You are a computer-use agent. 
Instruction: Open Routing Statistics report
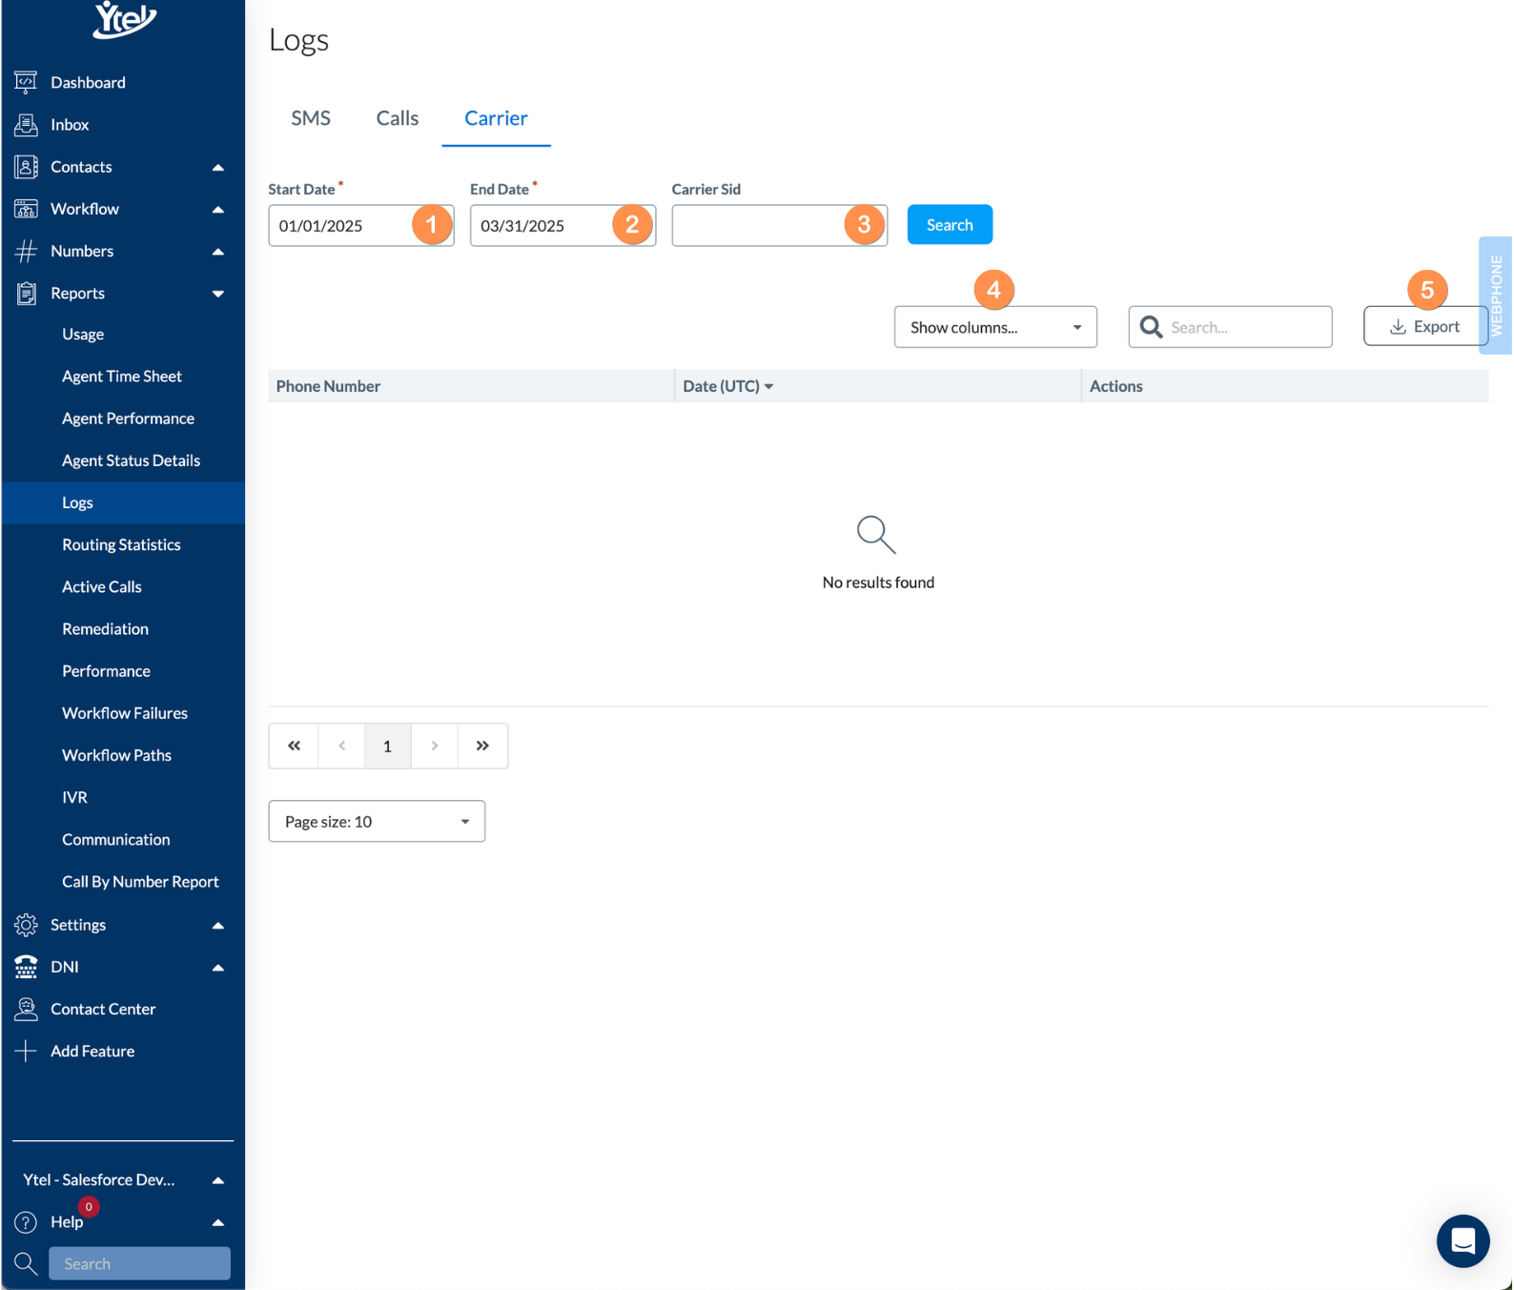click(121, 544)
